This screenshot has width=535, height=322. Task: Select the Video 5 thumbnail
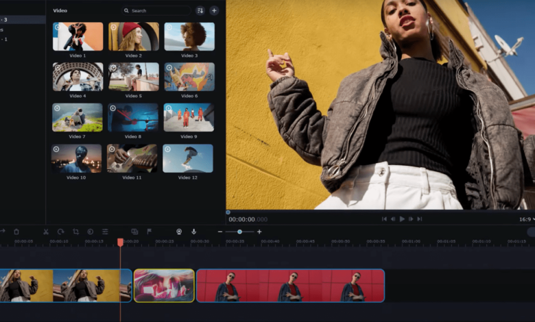(x=133, y=77)
